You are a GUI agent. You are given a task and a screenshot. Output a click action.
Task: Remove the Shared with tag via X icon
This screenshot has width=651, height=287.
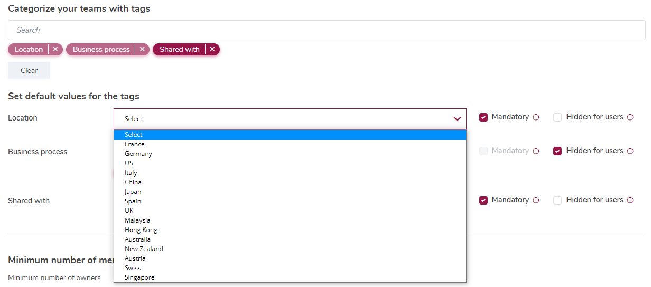click(212, 49)
